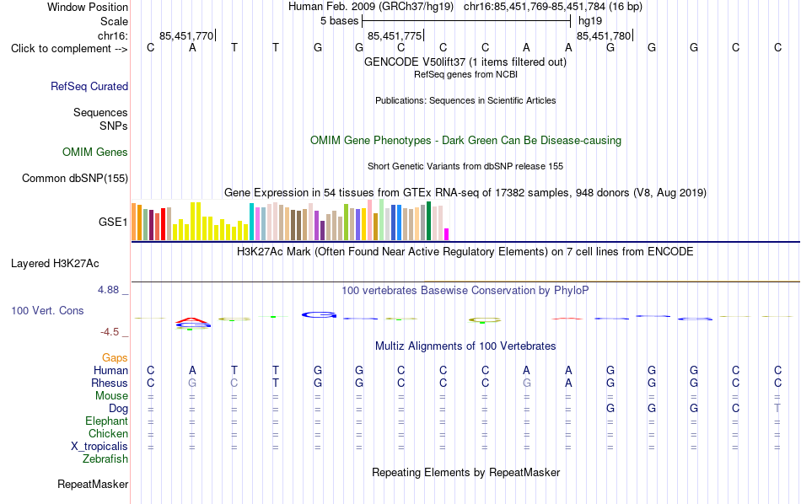Viewport: 801px width, 504px height.
Task: Click the dark green bar in GTEx chart
Action: tap(428, 221)
